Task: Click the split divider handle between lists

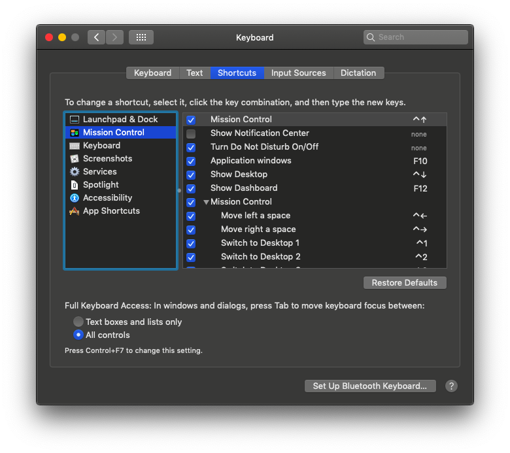Action: (179, 191)
